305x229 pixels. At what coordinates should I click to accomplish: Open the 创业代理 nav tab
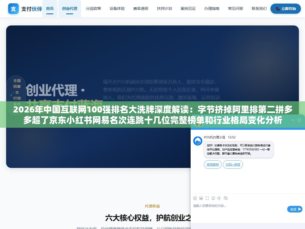pyautogui.click(x=70, y=9)
